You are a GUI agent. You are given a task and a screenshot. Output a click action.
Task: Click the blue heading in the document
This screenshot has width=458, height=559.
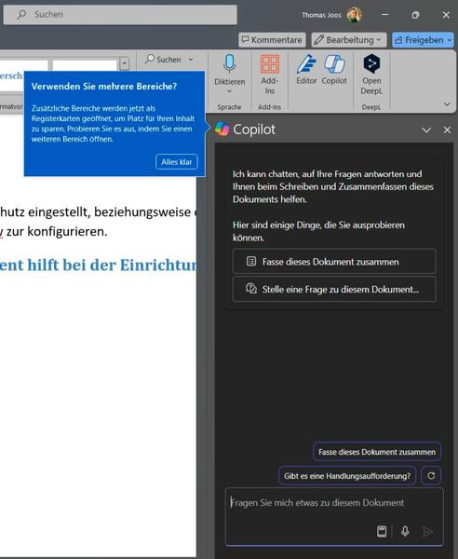click(x=98, y=265)
